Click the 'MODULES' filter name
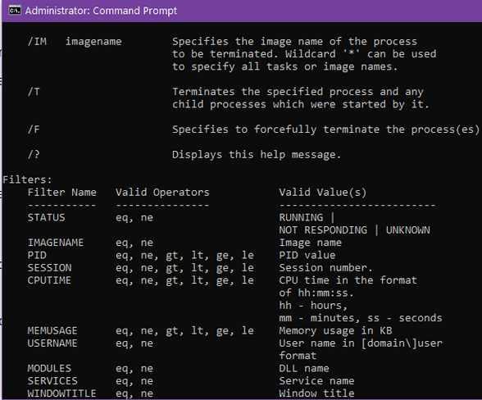Image resolution: width=482 pixels, height=400 pixels. click(x=49, y=368)
